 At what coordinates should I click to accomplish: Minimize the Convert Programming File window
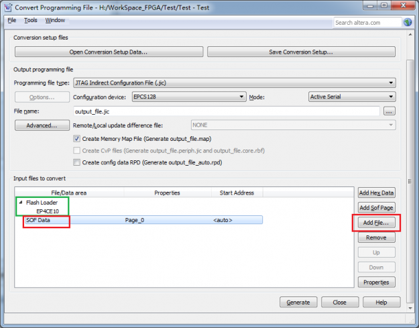(370, 6)
